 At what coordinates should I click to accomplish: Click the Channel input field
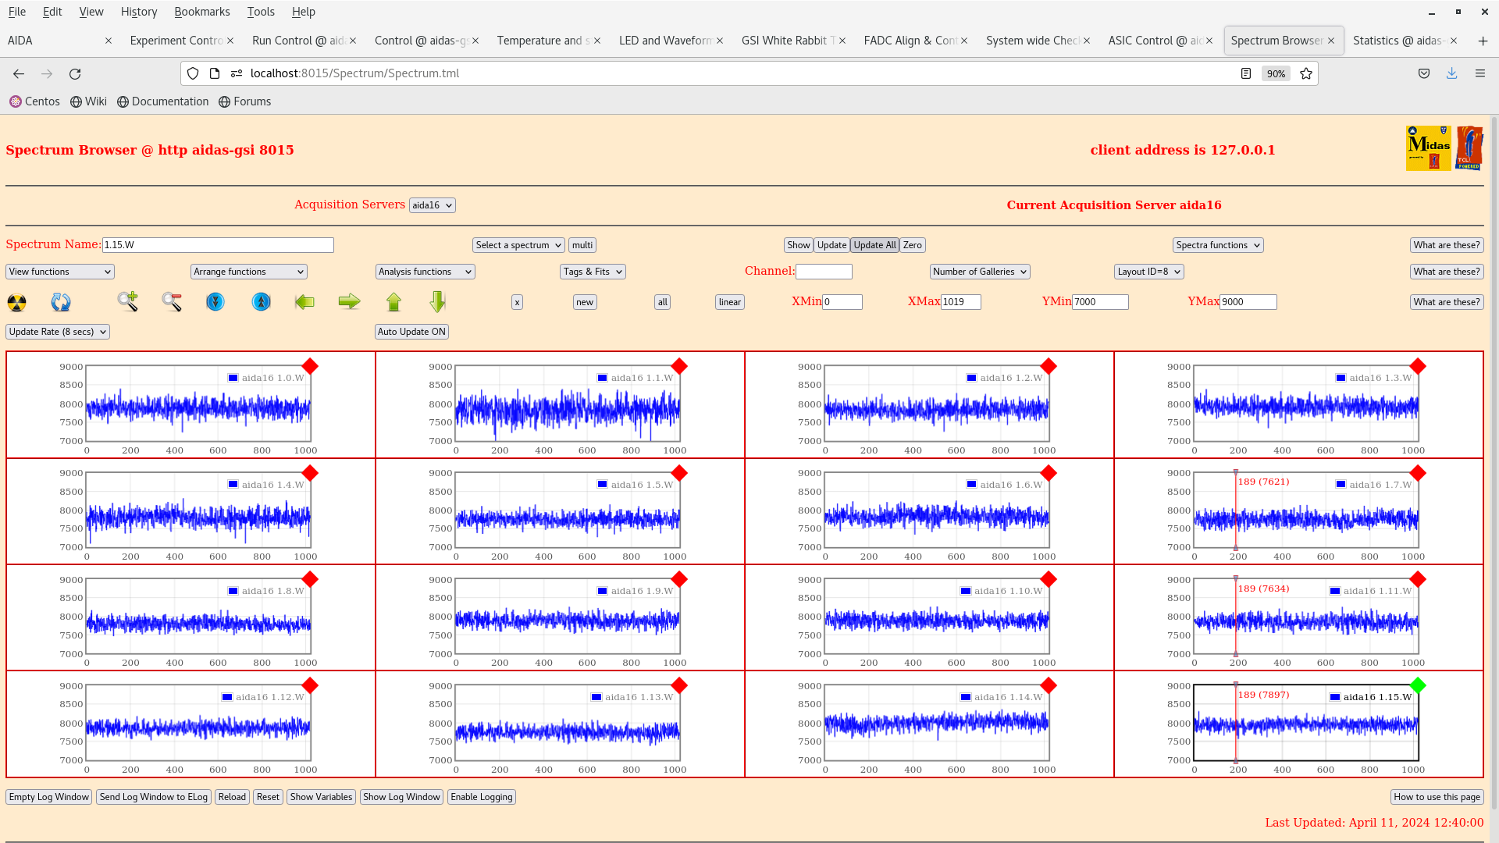[x=824, y=272]
